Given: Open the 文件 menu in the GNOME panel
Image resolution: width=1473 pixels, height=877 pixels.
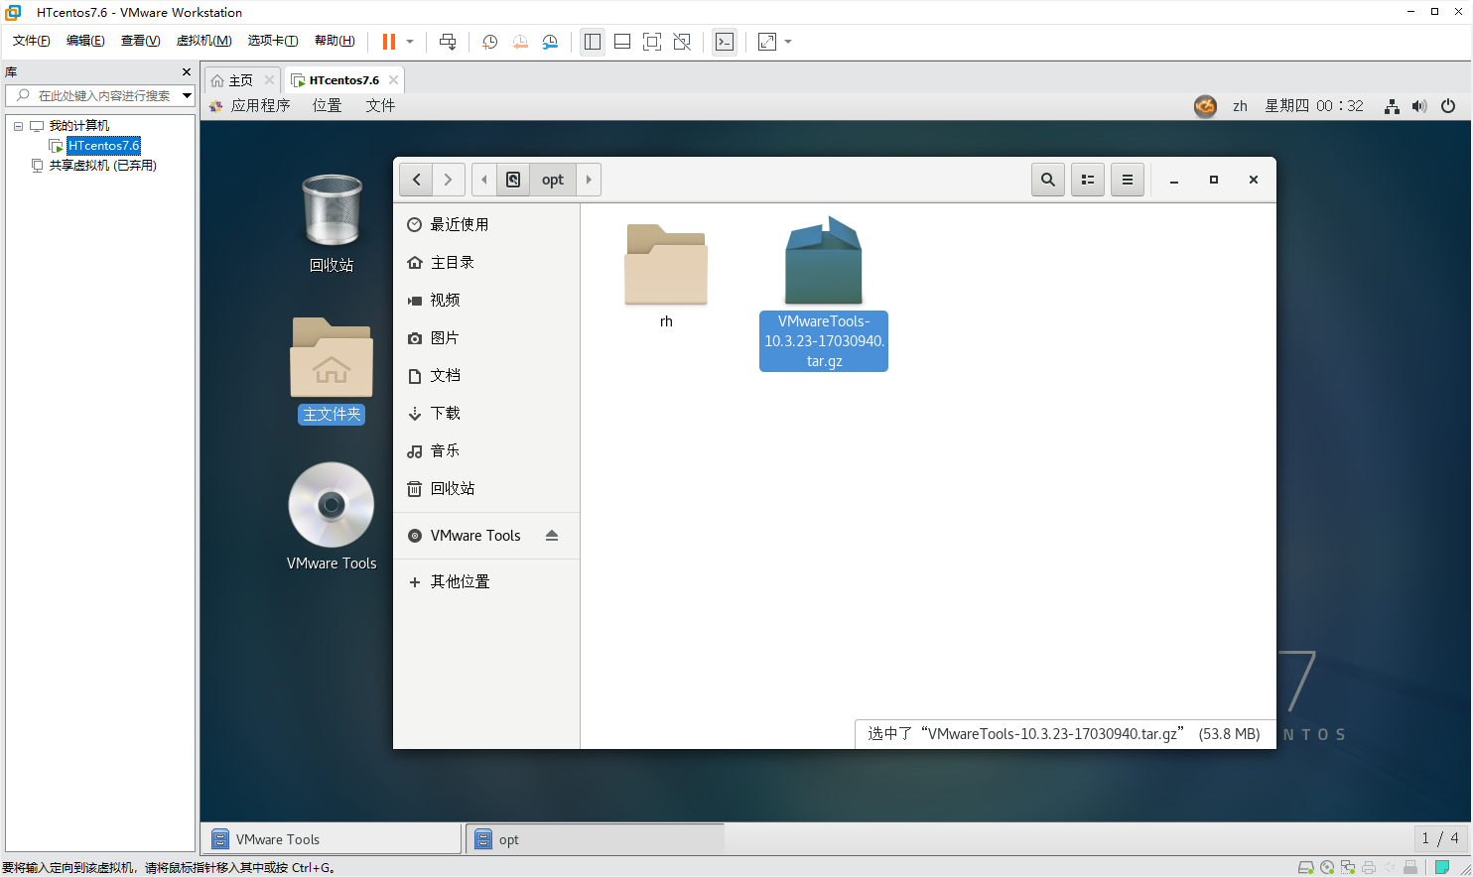Looking at the screenshot, I should (x=380, y=106).
